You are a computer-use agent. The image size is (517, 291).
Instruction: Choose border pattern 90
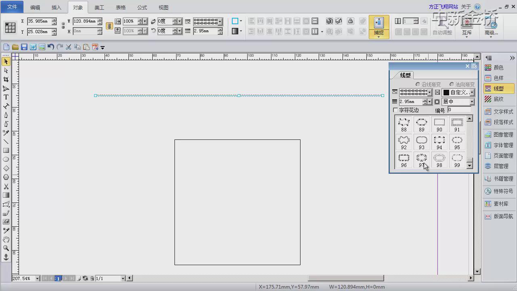pyautogui.click(x=439, y=124)
